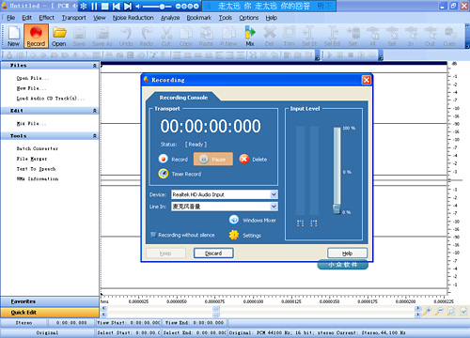Enable Recording without silence checkbox
Screen dimensions: 470x338
coord(153,235)
